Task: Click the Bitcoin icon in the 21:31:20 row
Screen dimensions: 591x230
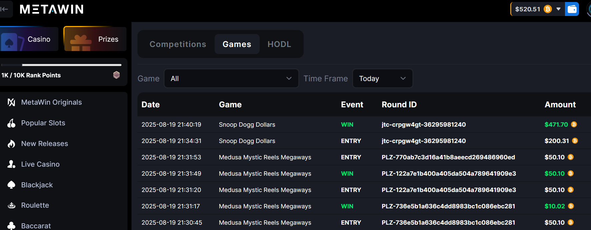Action: (x=571, y=190)
